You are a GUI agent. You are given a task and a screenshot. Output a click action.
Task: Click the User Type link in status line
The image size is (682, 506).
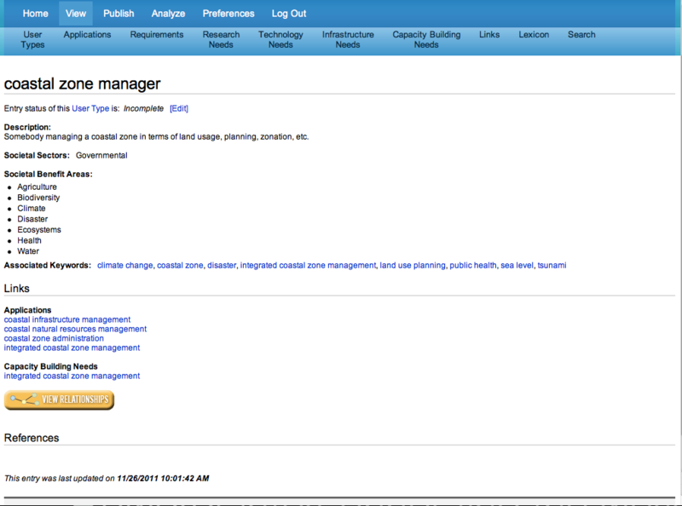tap(90, 108)
